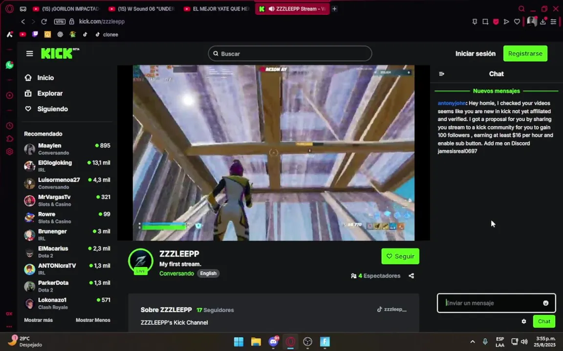Open the zzzleep__ TikTok link

coord(391,309)
